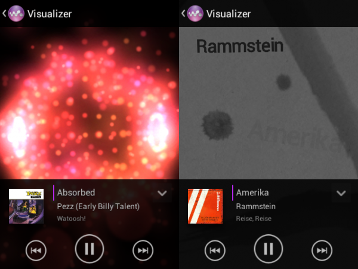Pause the song Absorbed in the left player
The width and height of the screenshot is (358, 269).
pos(89,249)
